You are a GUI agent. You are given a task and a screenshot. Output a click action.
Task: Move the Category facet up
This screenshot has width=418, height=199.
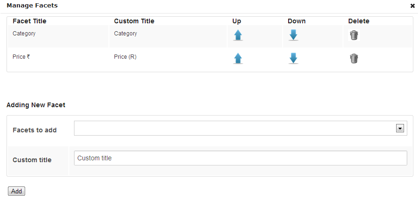coord(238,35)
